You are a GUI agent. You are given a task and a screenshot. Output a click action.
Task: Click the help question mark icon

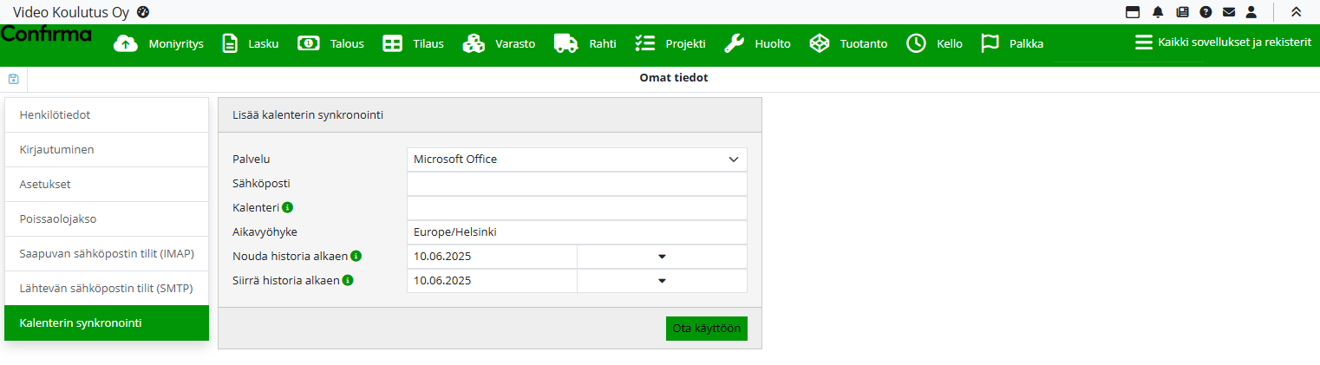(1206, 12)
